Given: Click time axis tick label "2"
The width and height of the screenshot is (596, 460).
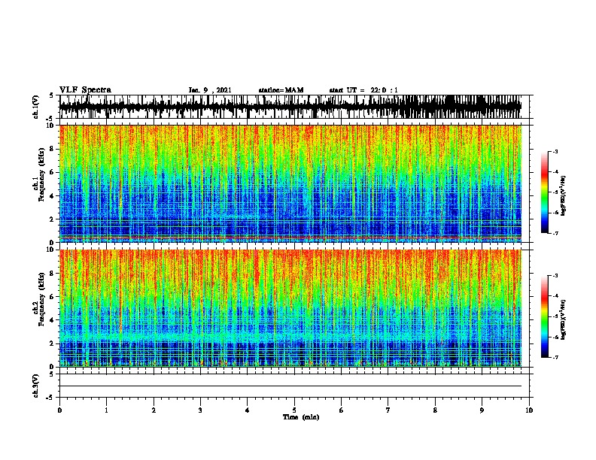Looking at the screenshot, I should coord(154,410).
